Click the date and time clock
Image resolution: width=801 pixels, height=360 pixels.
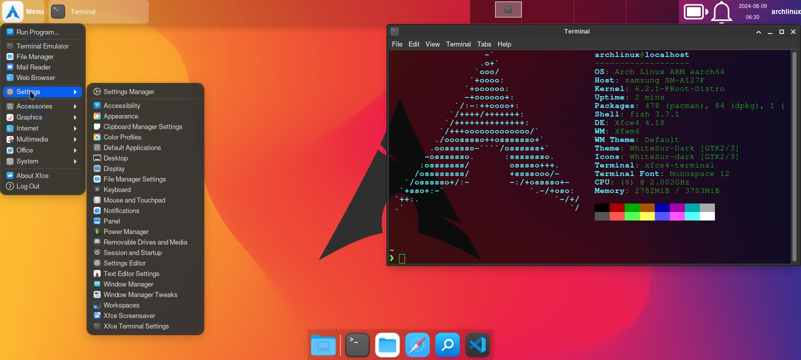coord(752,11)
